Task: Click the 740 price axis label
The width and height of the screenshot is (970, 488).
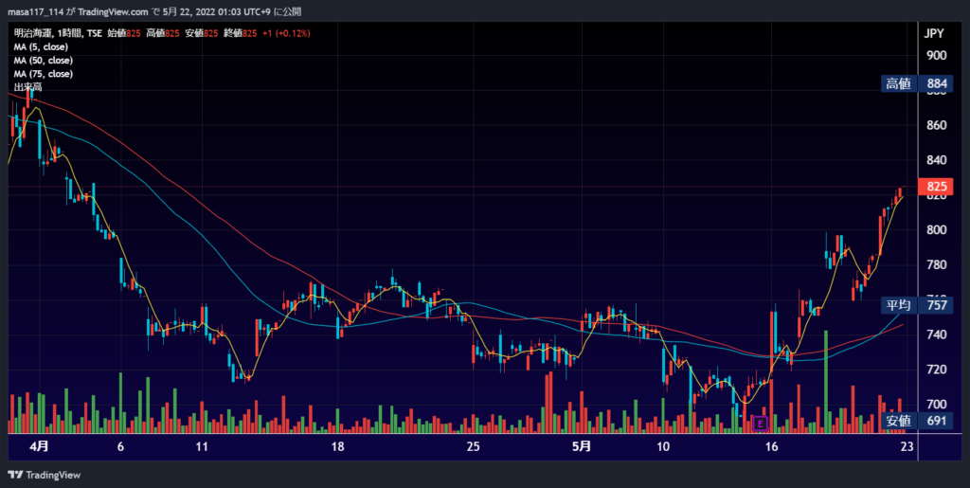Action: point(937,334)
